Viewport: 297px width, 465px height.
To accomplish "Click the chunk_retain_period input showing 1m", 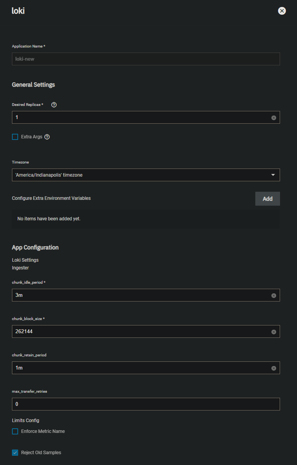I will pyautogui.click(x=141, y=368).
